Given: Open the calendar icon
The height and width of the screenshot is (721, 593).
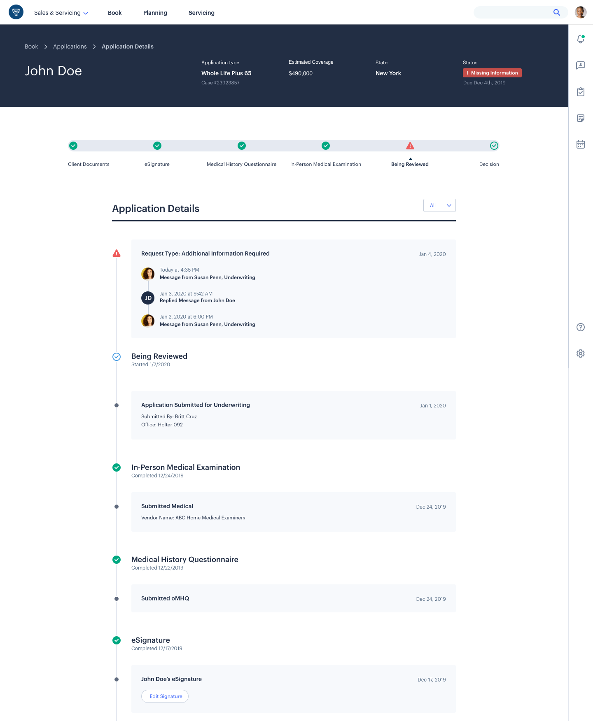Looking at the screenshot, I should [581, 144].
